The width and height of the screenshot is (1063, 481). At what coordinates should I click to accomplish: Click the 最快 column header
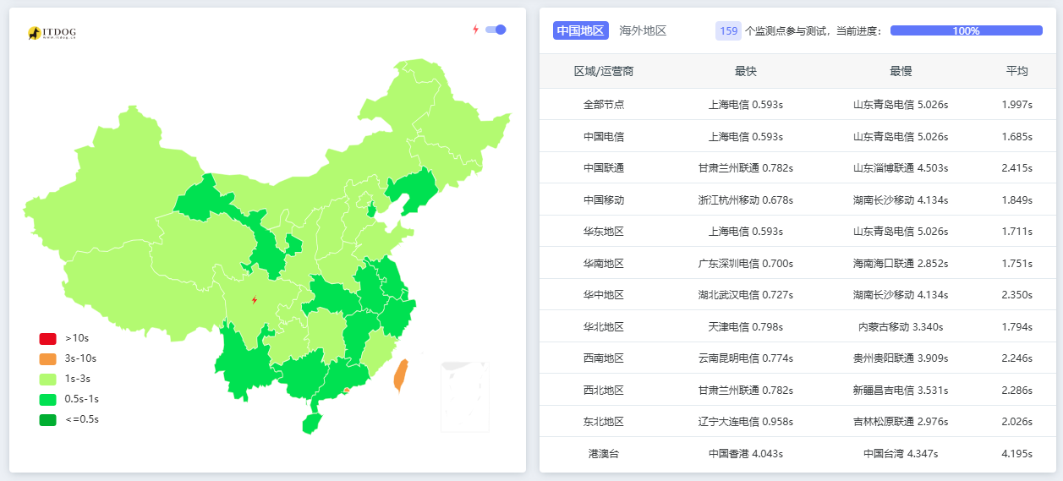745,72
